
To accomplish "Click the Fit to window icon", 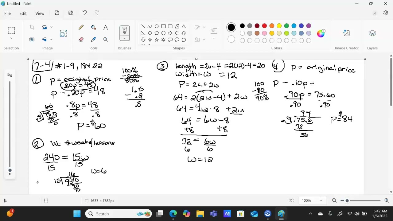I will (291, 200).
